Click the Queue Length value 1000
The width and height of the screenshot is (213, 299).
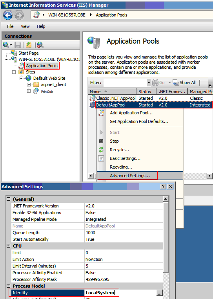pos(90,233)
